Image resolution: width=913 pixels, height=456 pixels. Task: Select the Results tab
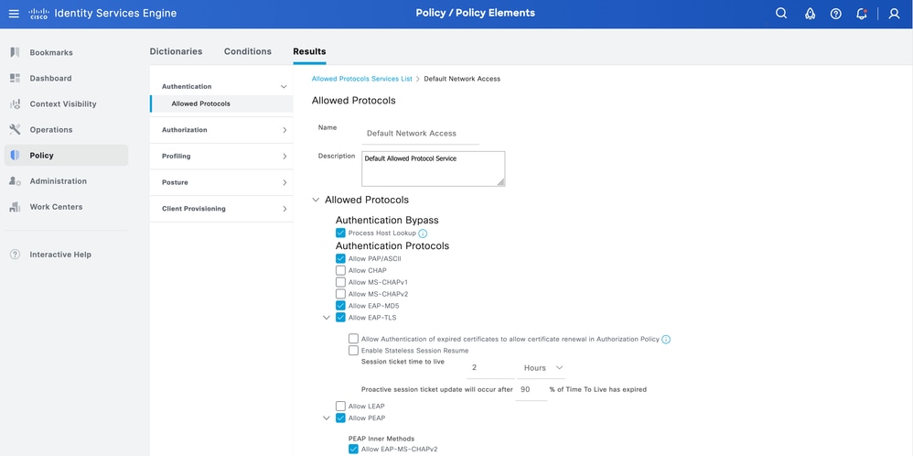(309, 51)
